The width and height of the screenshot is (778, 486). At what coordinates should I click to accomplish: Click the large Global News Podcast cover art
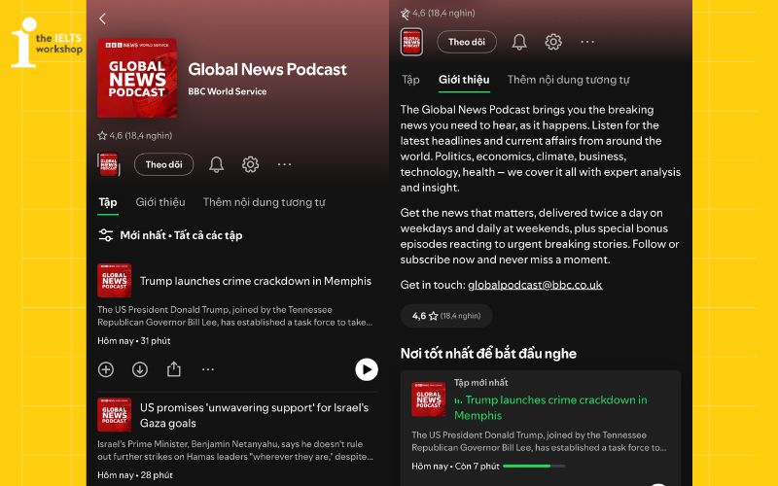tap(137, 78)
